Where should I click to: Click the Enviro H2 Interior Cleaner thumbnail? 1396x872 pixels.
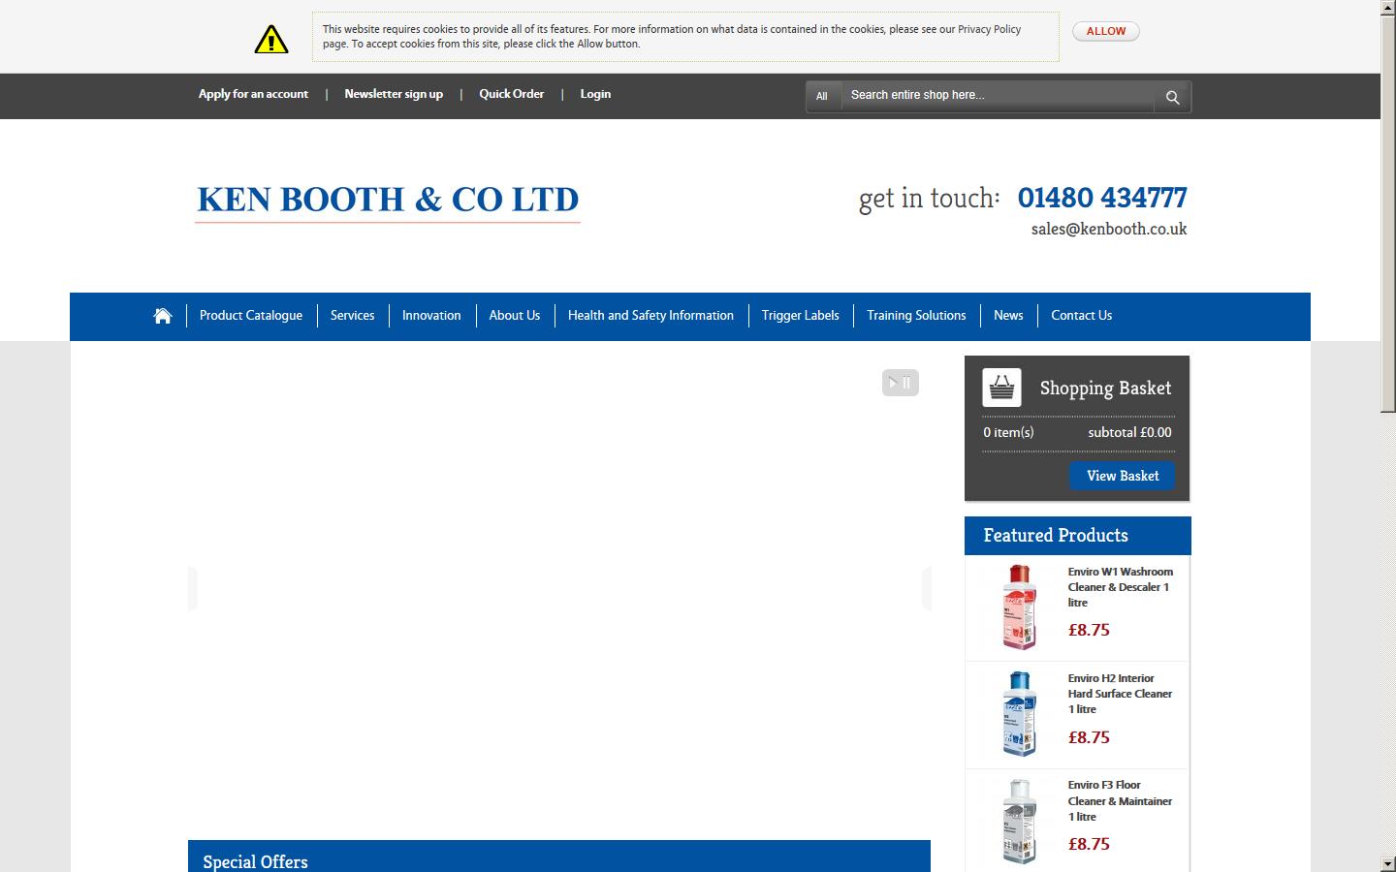(1018, 714)
